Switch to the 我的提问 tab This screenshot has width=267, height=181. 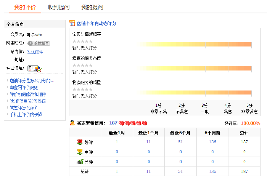pyautogui.click(x=92, y=7)
